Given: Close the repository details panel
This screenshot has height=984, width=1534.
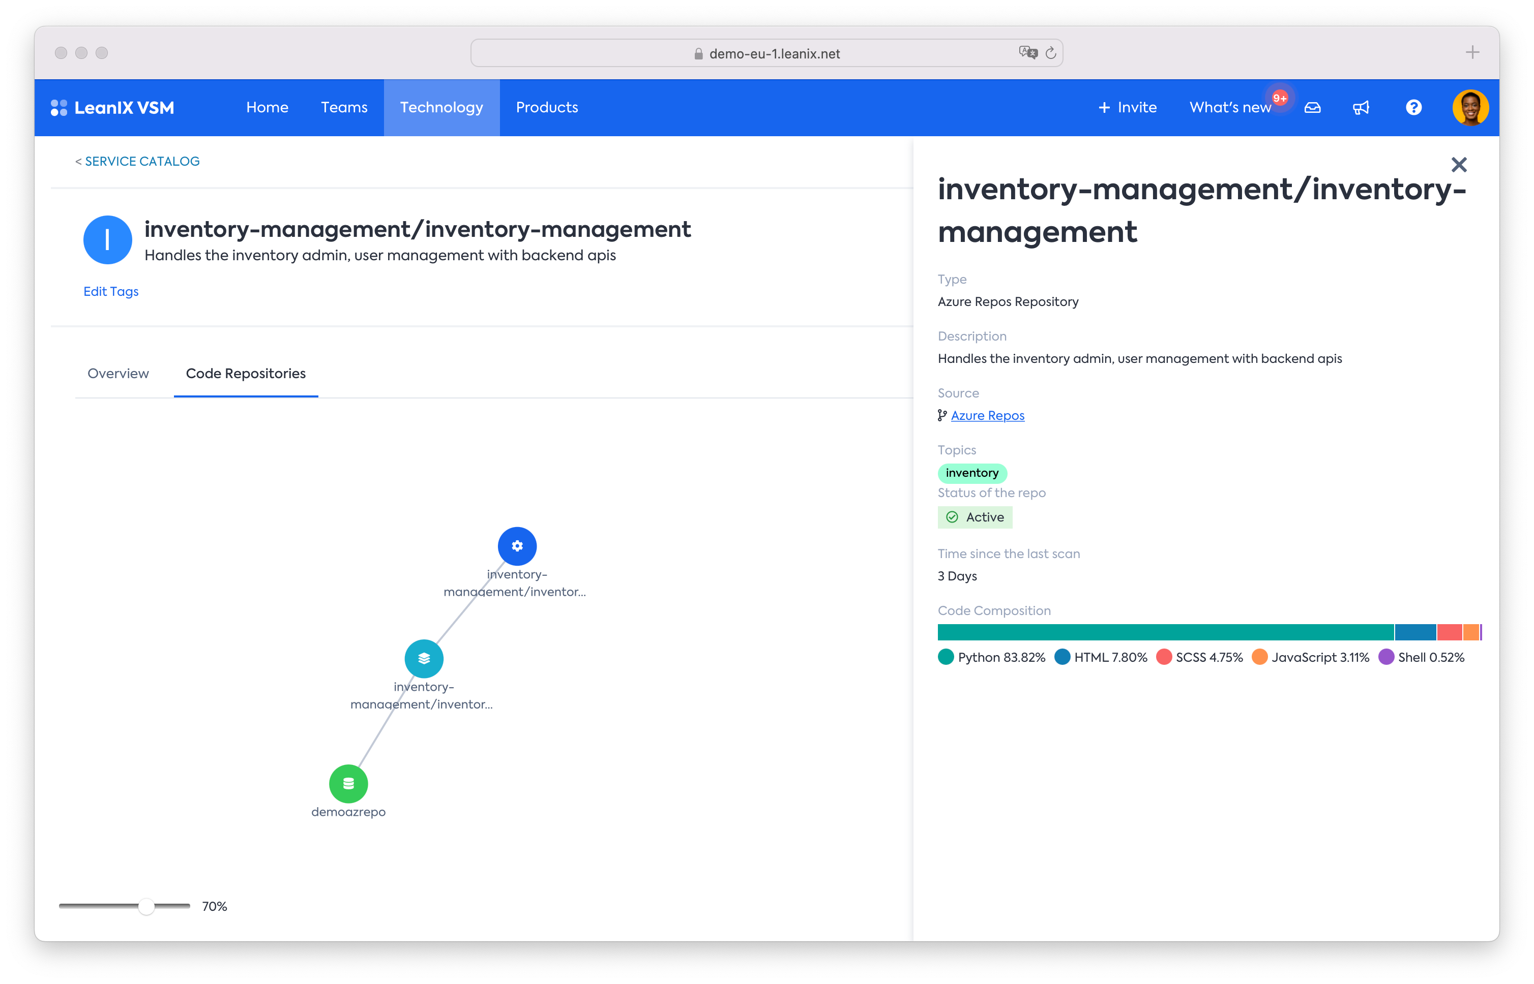Looking at the screenshot, I should 1459,165.
